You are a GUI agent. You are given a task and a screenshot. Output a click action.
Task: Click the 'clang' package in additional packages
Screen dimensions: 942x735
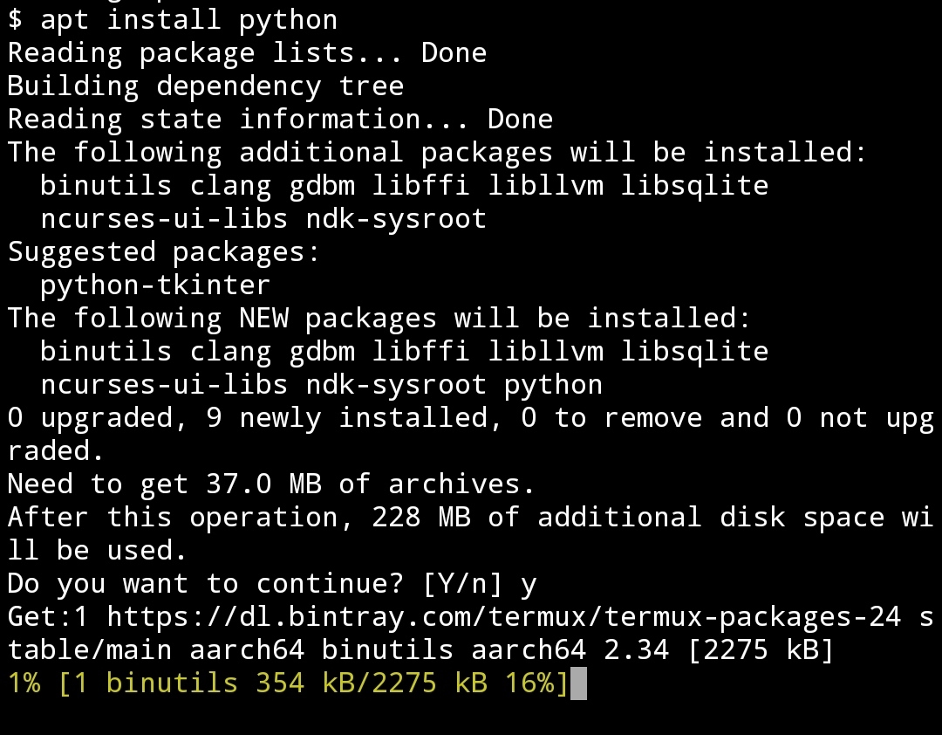(x=230, y=187)
